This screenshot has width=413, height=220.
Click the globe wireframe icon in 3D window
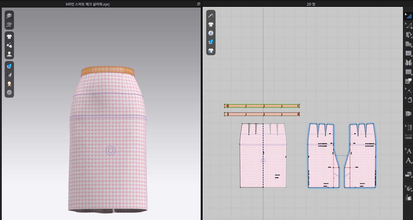click(x=9, y=92)
